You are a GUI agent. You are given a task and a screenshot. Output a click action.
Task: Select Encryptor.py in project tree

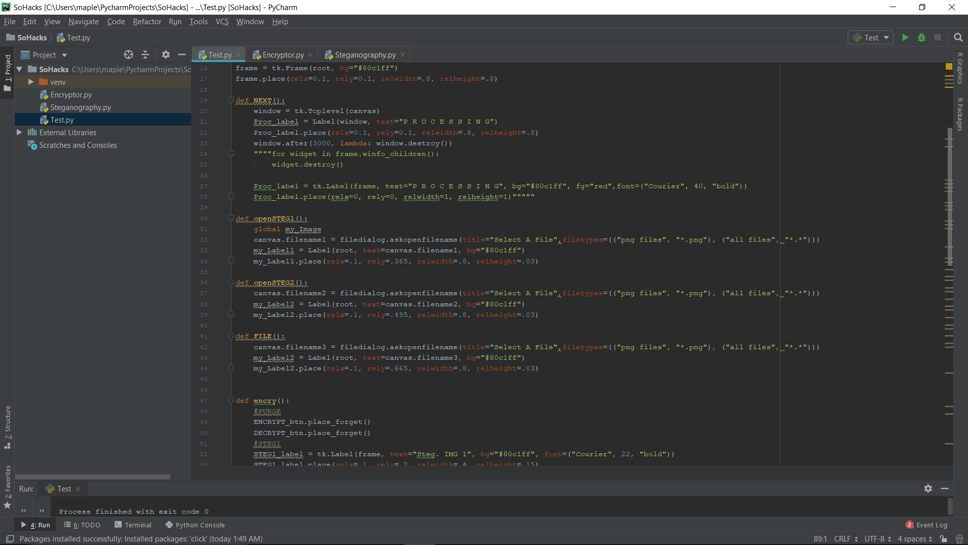point(71,94)
